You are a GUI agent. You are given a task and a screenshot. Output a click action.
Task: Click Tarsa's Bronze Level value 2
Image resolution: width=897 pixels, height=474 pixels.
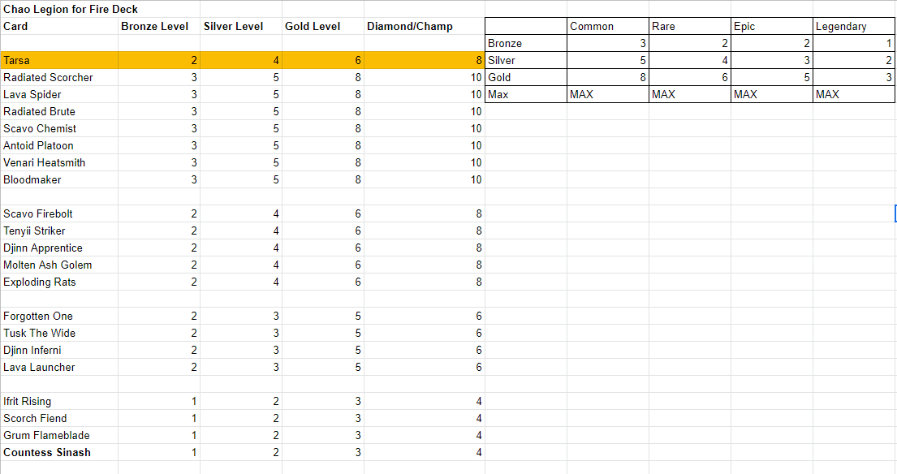[159, 61]
